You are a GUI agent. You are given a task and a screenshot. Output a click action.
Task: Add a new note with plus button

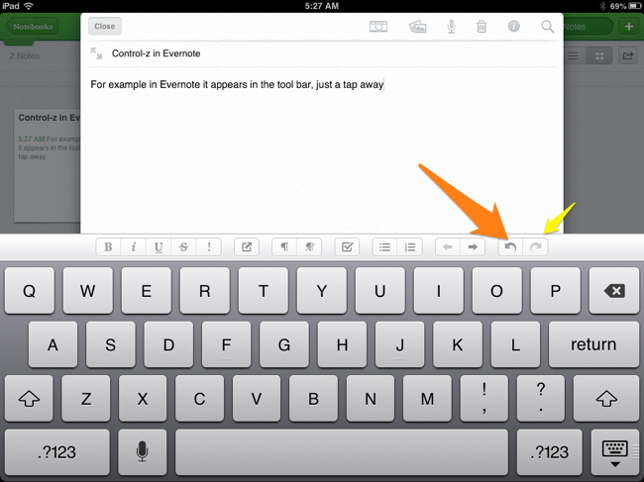(628, 27)
